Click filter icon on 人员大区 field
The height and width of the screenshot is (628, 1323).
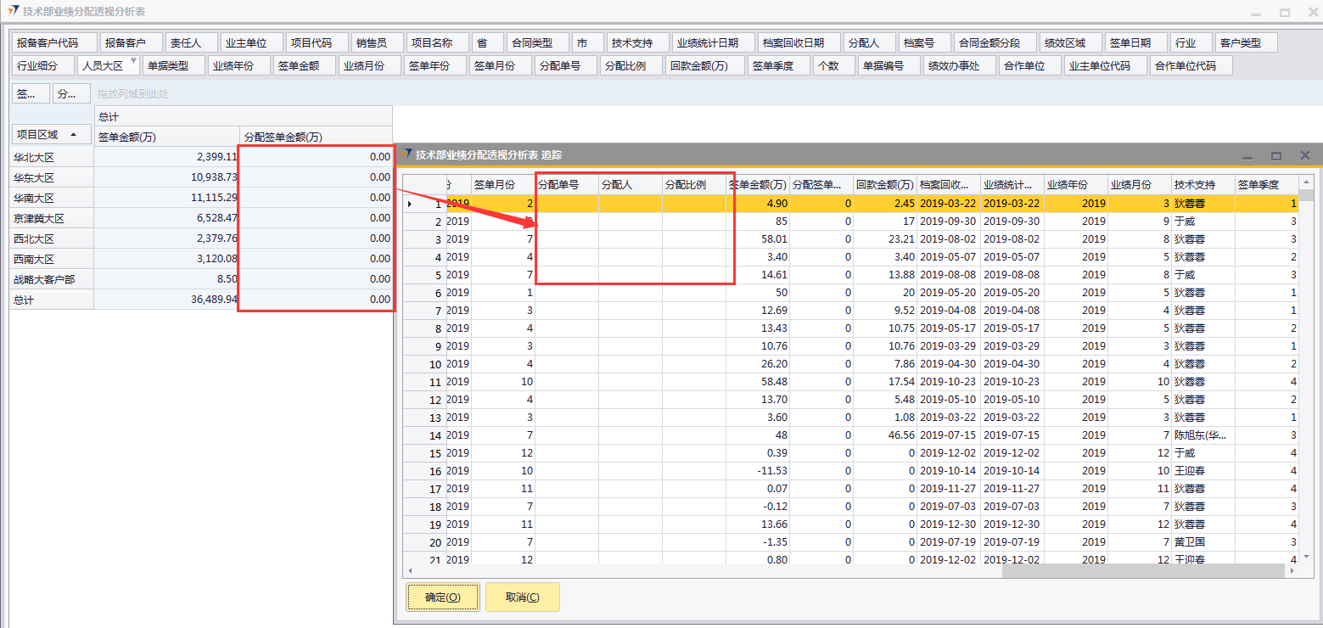tap(133, 61)
